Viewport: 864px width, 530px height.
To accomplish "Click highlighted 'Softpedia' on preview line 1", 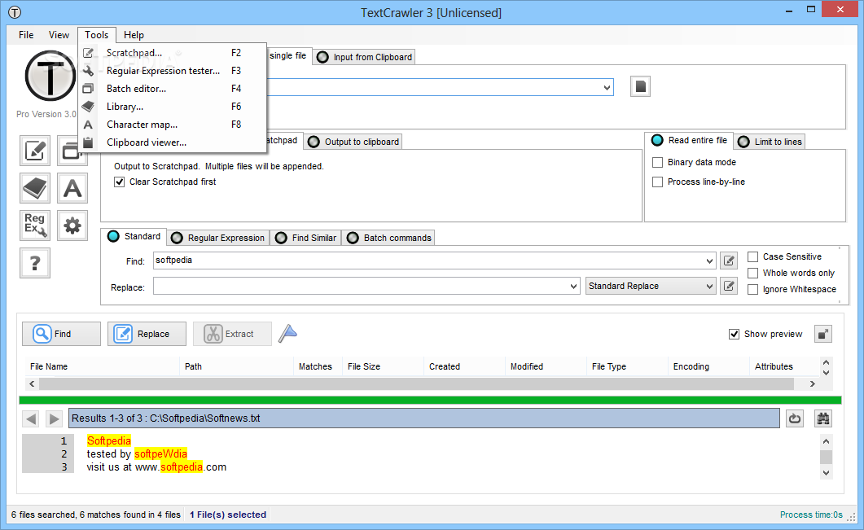I will click(x=108, y=440).
